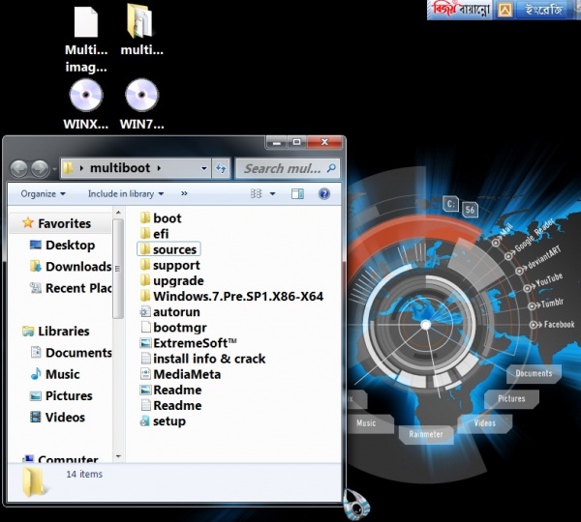
Task: Click the Rainmeter Documents button
Action: pyautogui.click(x=534, y=373)
